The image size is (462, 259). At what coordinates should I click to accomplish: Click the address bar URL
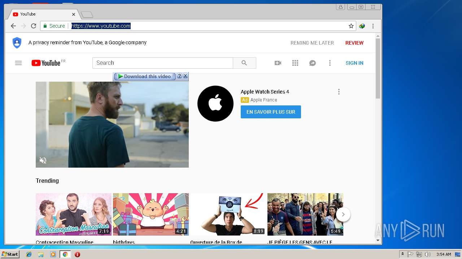coord(101,26)
